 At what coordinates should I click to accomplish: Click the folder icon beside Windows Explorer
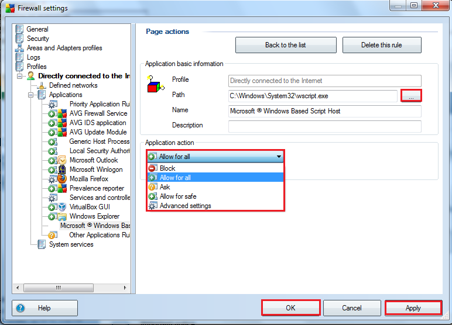pos(62,216)
